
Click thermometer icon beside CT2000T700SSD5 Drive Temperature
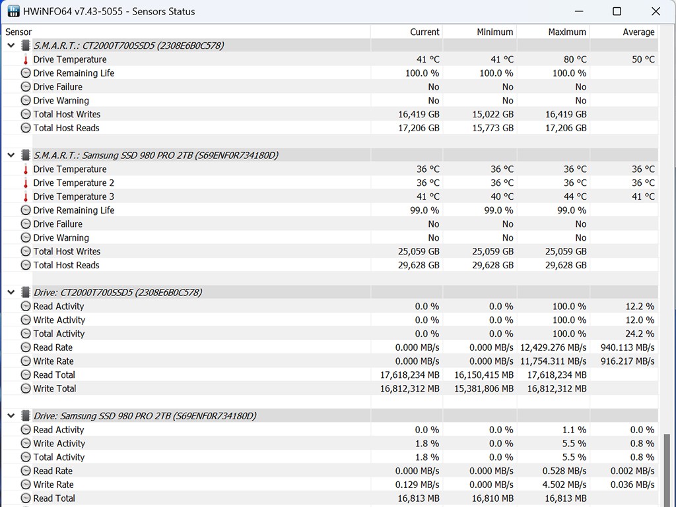click(26, 59)
